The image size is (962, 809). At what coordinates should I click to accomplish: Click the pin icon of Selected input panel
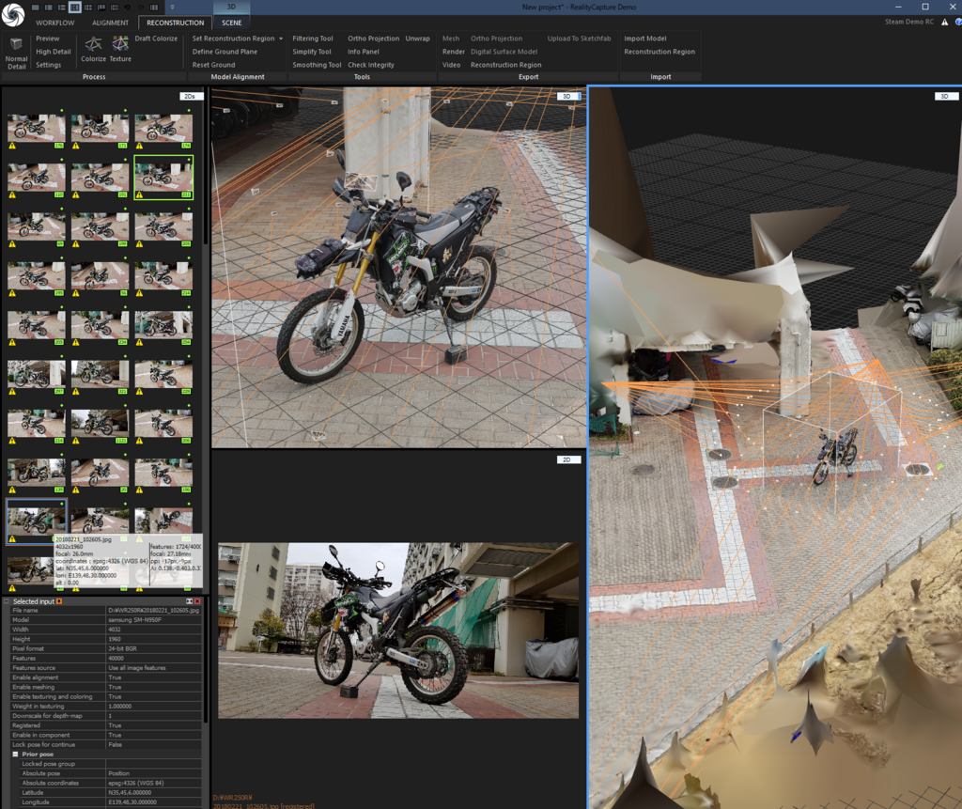tap(189, 601)
